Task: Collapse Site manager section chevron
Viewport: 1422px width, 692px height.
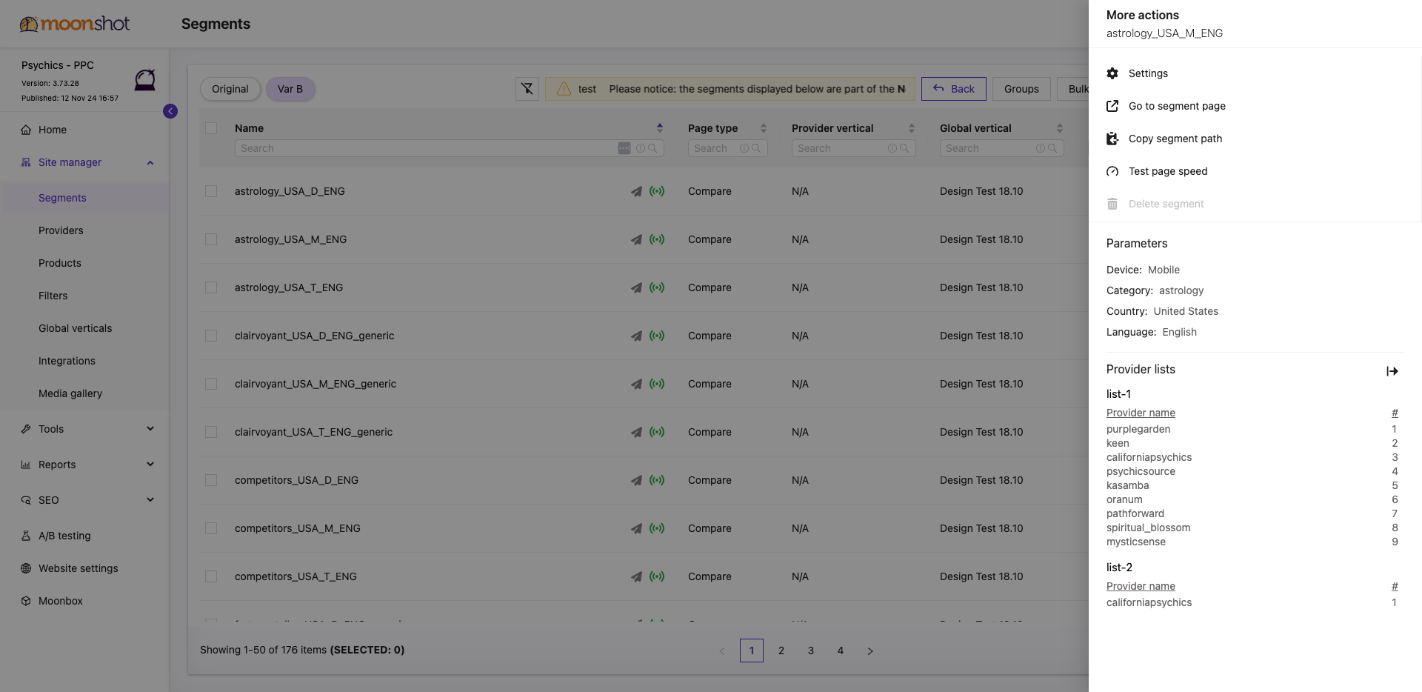Action: click(150, 163)
